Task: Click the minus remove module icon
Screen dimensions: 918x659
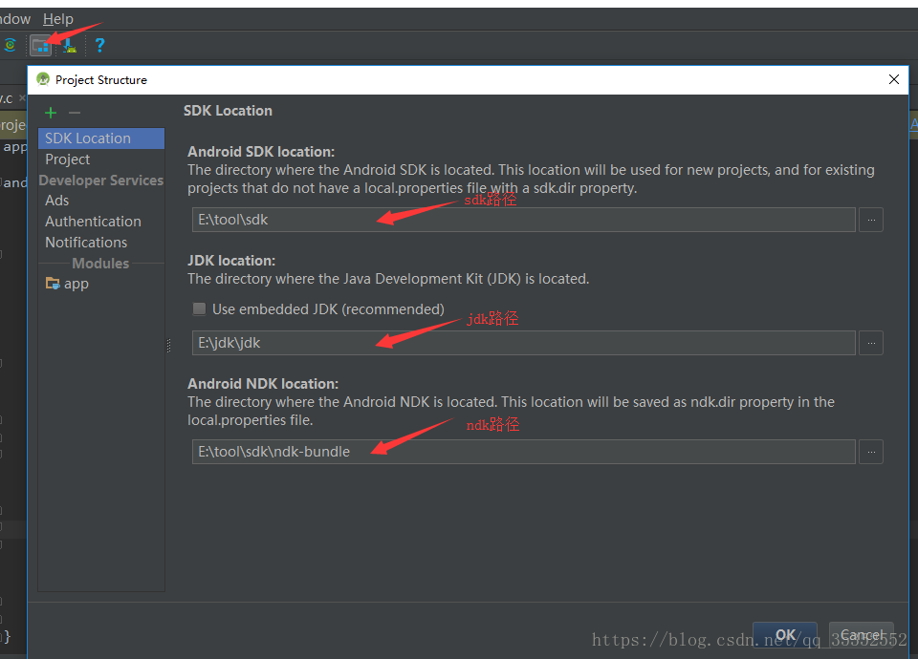Action: pos(75,113)
